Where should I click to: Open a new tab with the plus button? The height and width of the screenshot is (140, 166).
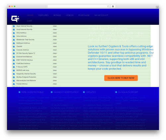pyautogui.click(x=157, y=7)
